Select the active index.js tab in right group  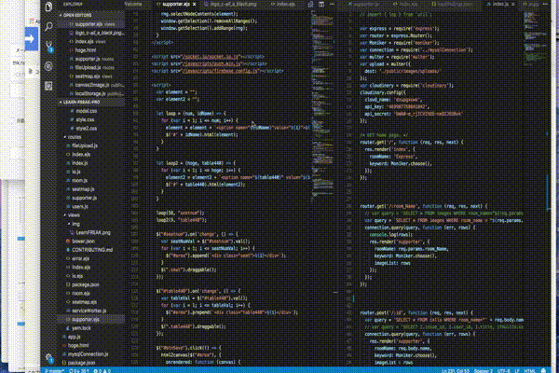pos(498,5)
